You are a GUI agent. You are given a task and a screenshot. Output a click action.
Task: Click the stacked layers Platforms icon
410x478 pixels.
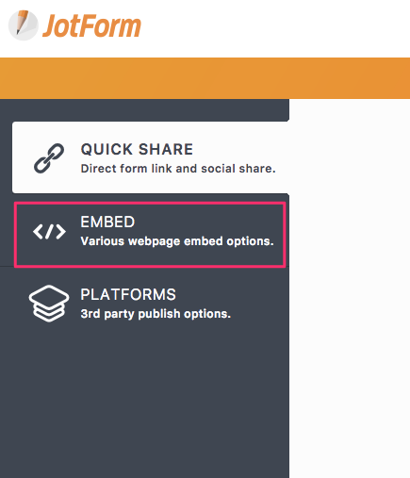click(x=49, y=304)
